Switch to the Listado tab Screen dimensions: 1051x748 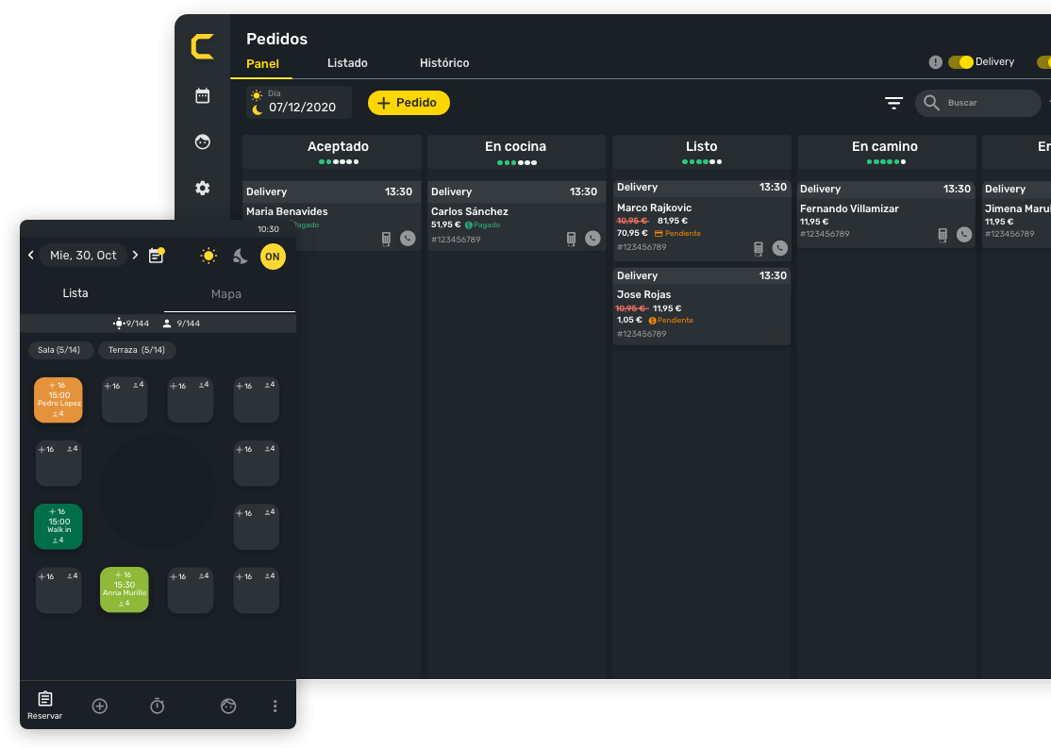click(347, 63)
